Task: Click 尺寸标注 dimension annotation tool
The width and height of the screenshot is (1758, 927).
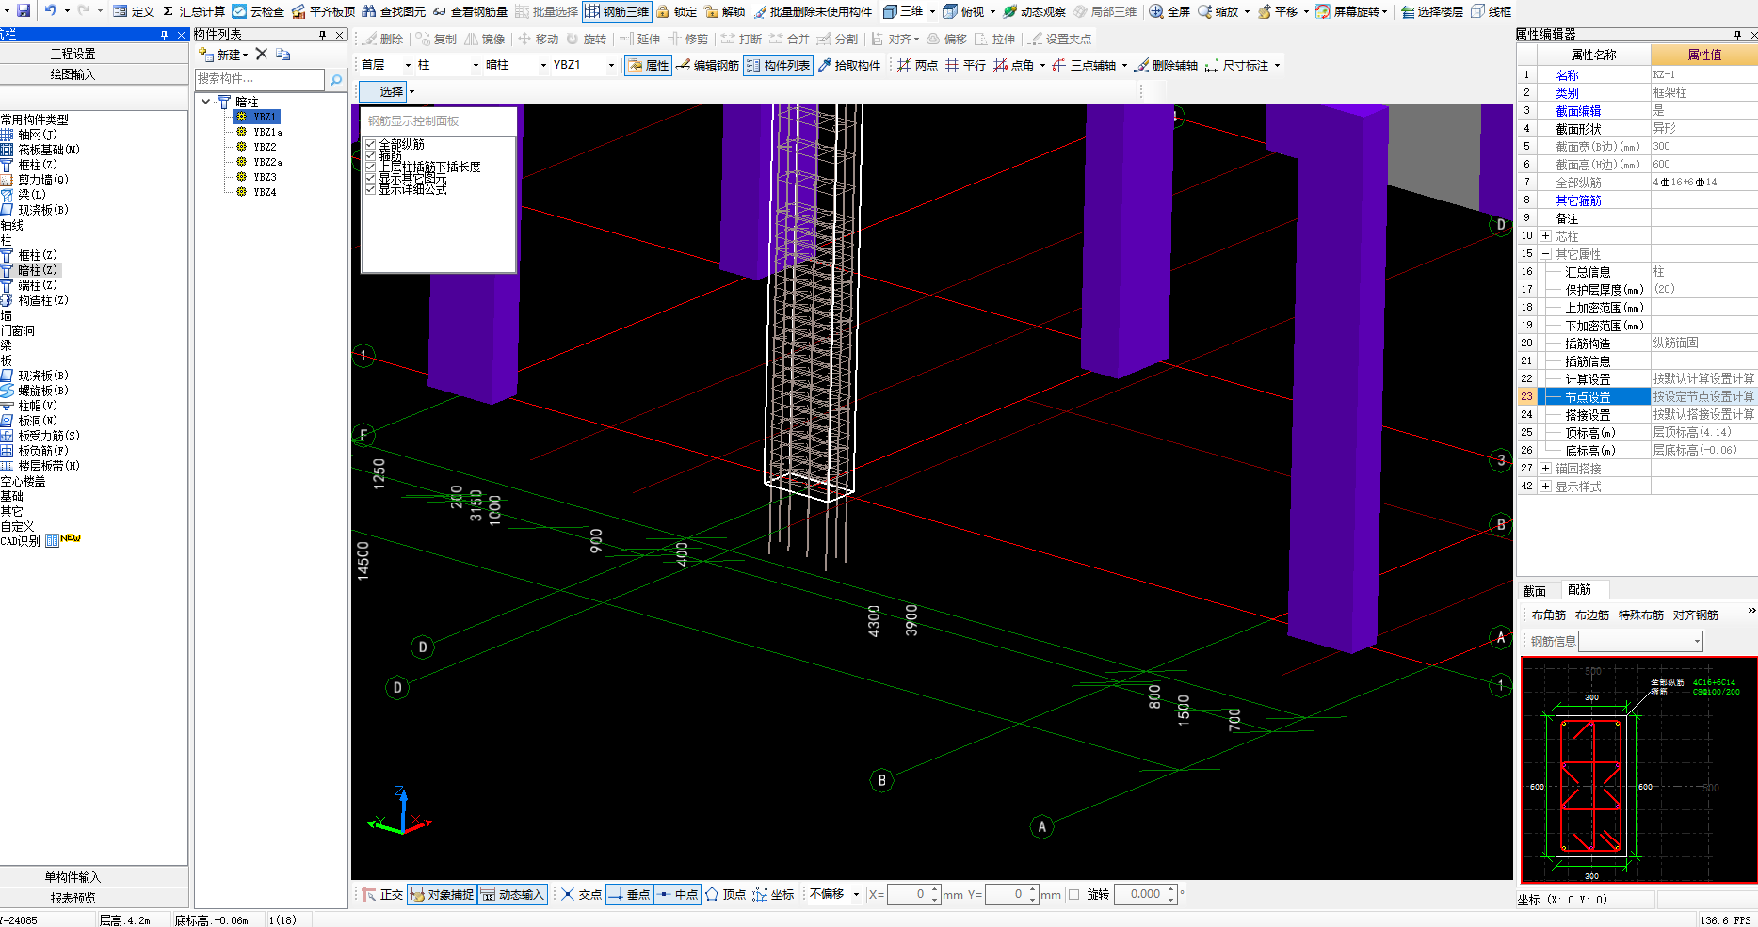Action: (x=1237, y=65)
